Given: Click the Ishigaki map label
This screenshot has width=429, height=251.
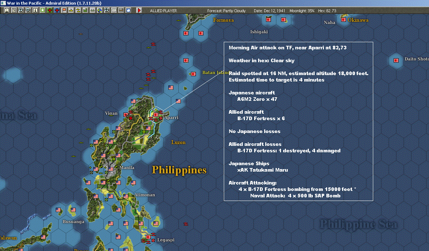Looking at the screenshot, I should [259, 32].
